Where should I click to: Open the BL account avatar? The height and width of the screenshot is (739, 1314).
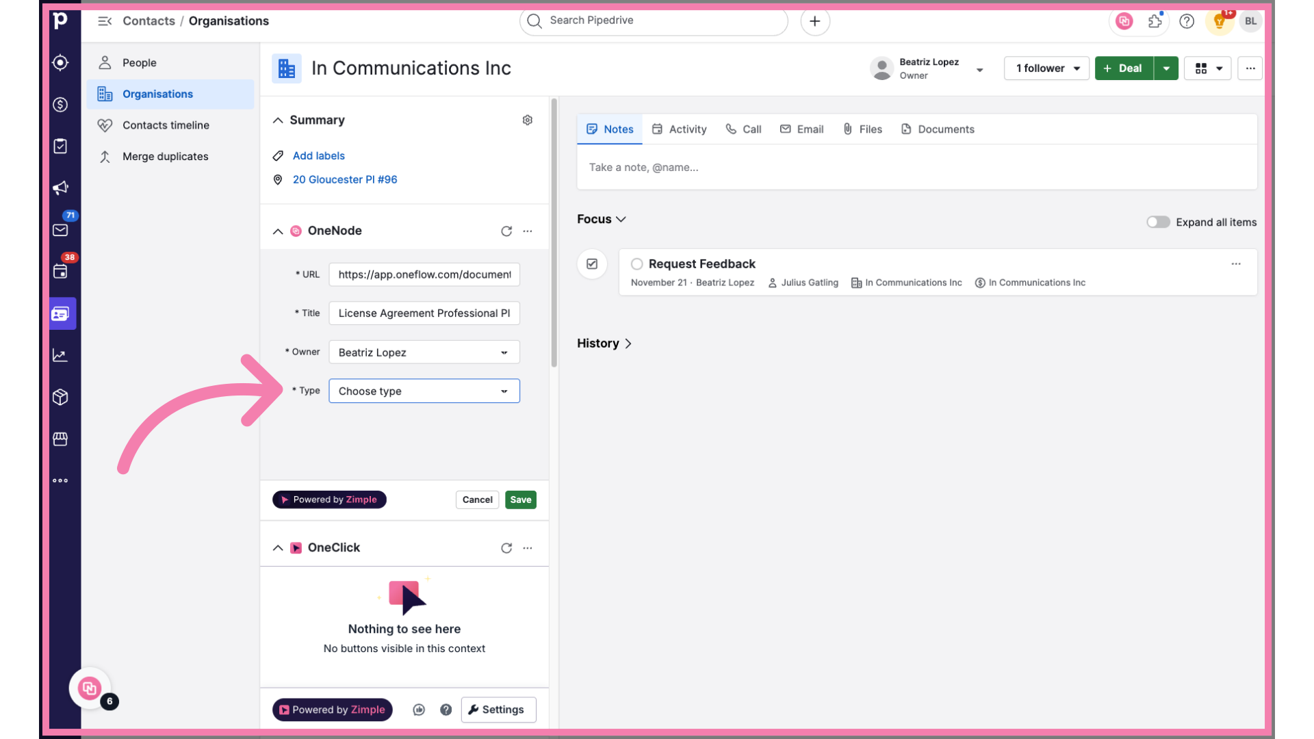coord(1250,21)
